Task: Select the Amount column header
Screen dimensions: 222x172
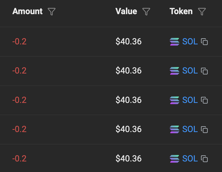Action: click(28, 11)
